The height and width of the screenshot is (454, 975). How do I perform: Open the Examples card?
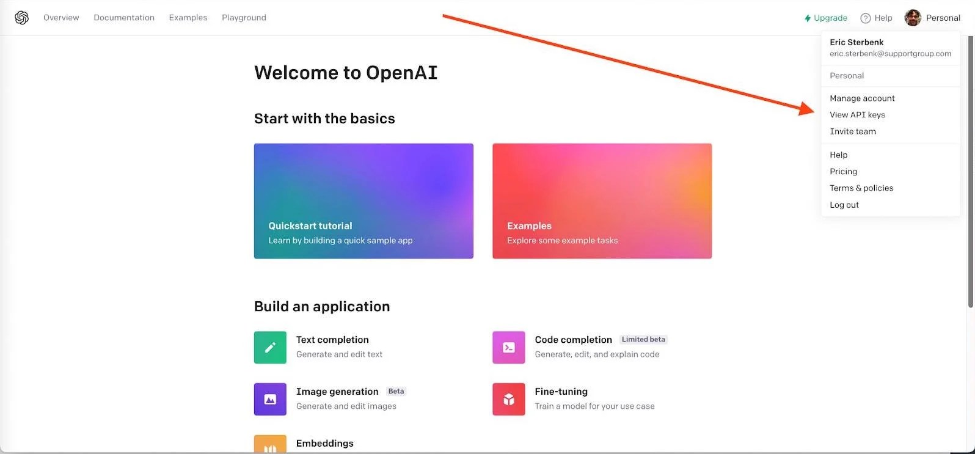click(602, 201)
